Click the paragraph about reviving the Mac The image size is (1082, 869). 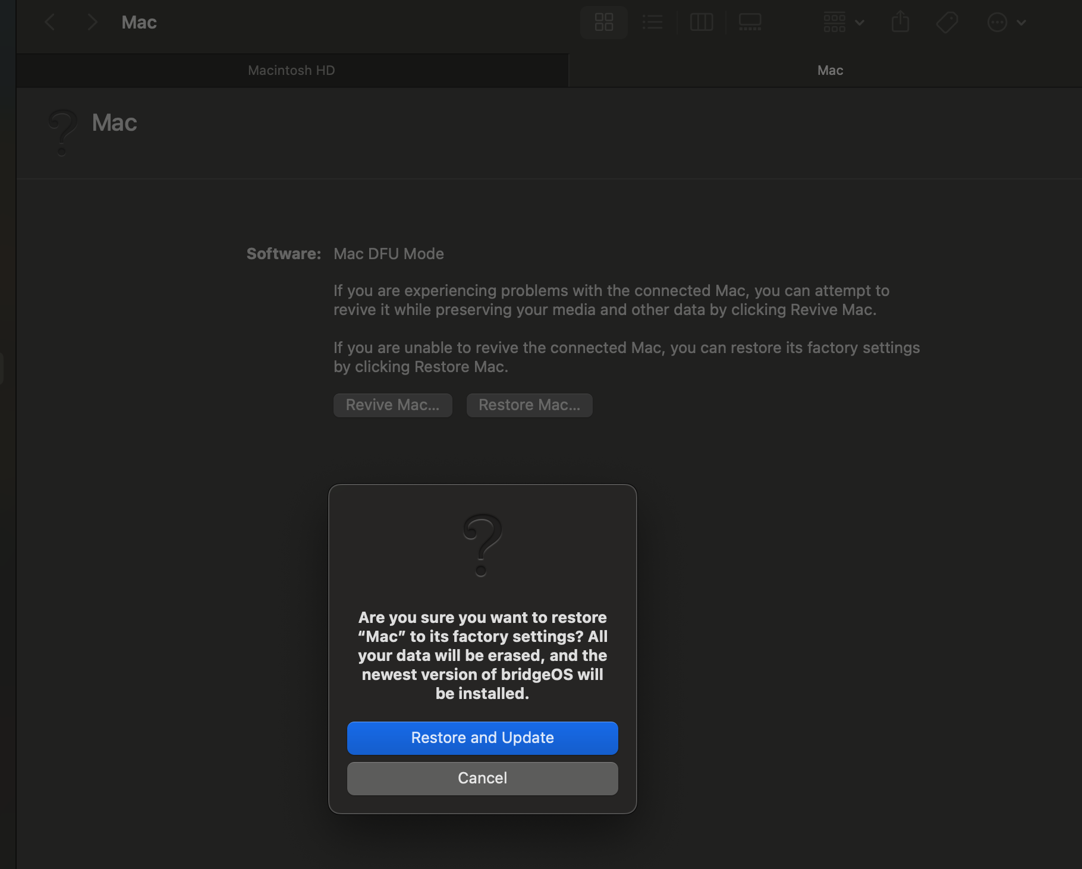(x=611, y=300)
